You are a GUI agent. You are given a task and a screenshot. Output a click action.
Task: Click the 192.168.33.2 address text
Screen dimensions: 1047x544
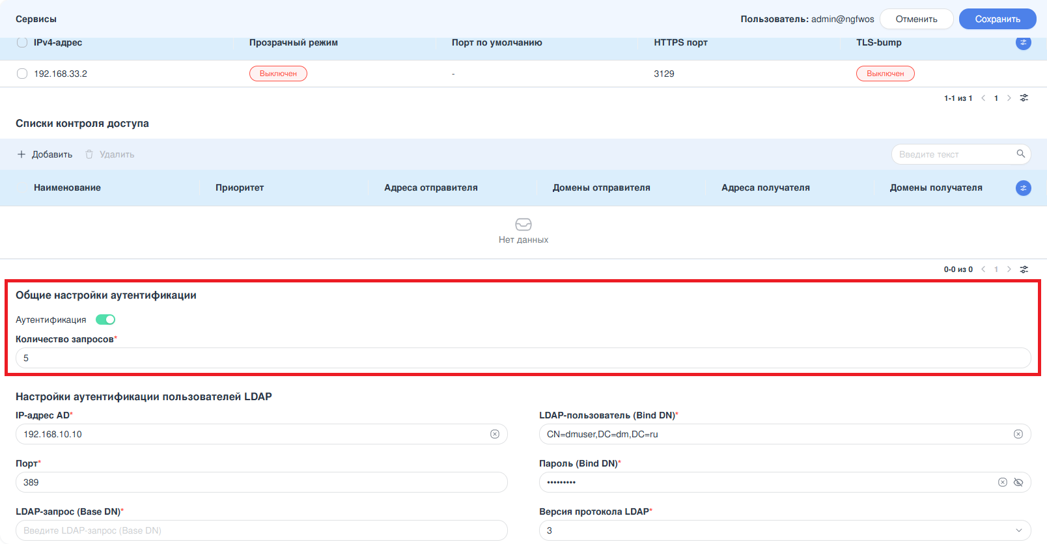(61, 74)
